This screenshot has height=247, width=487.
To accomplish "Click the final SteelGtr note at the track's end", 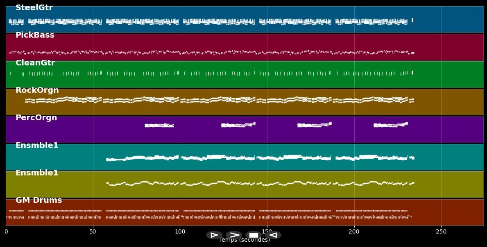I will point(412,20).
